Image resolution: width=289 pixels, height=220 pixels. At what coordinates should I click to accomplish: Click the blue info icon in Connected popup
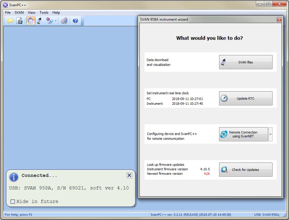click(14, 177)
